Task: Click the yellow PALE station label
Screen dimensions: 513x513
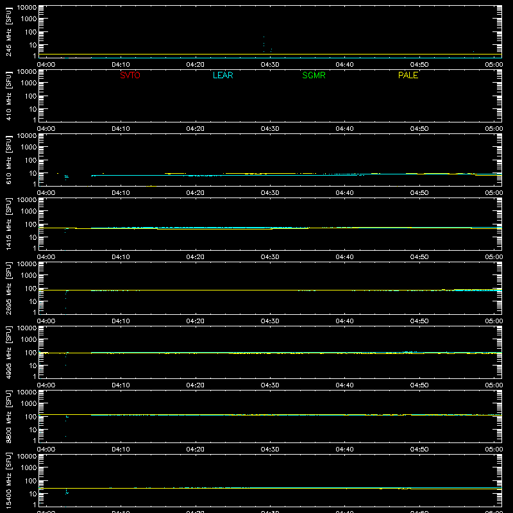Action: pos(408,75)
